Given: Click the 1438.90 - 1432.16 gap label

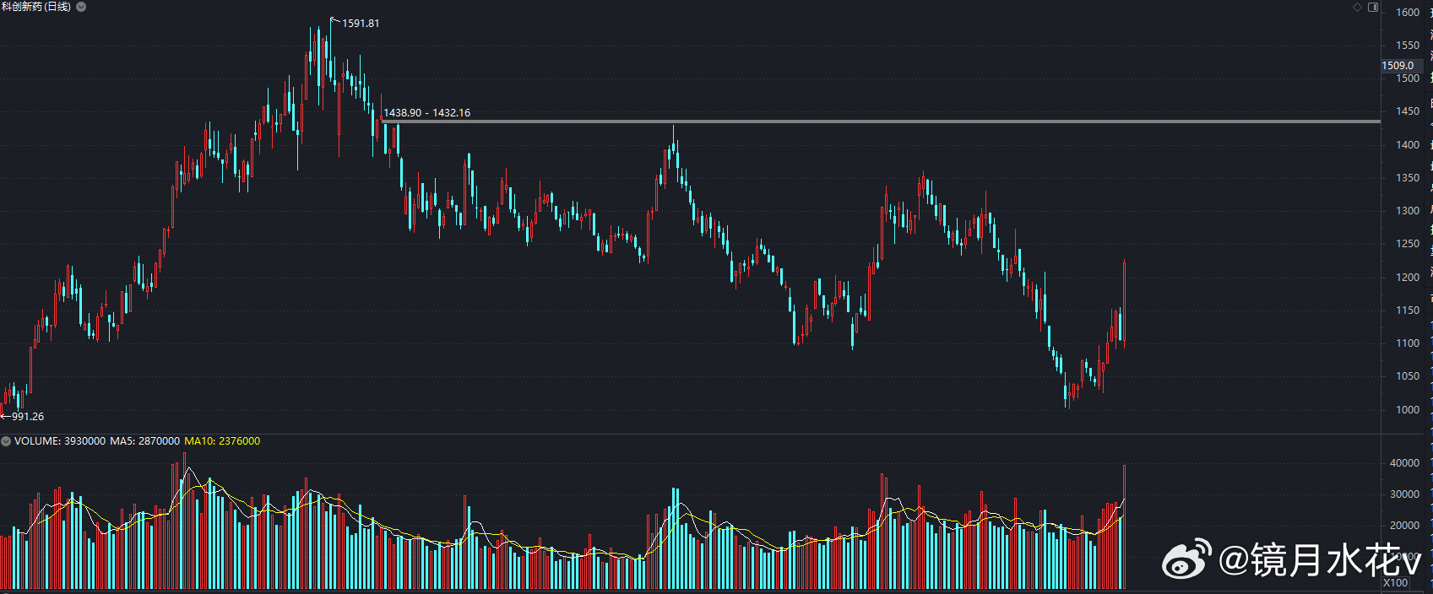Looking at the screenshot, I should coord(427,112).
